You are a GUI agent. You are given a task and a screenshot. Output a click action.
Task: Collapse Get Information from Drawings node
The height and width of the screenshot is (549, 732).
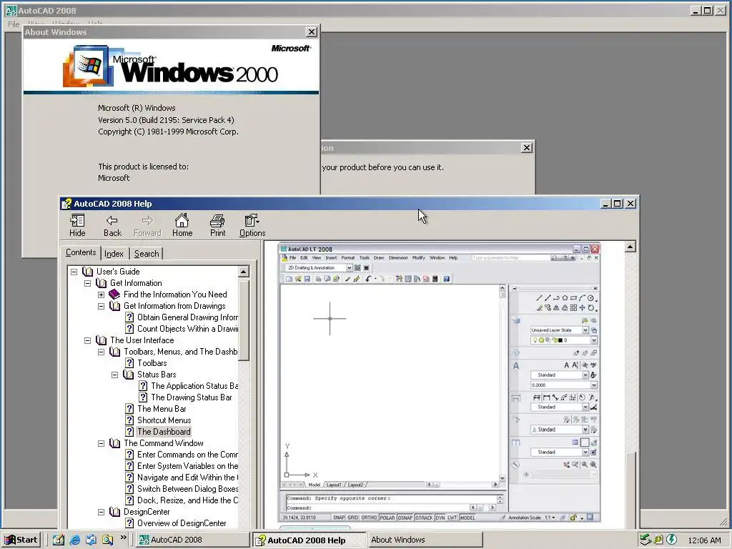(101, 306)
